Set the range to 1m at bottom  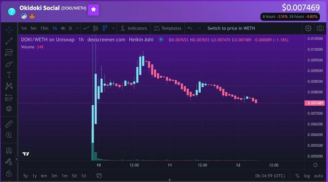point(65,176)
